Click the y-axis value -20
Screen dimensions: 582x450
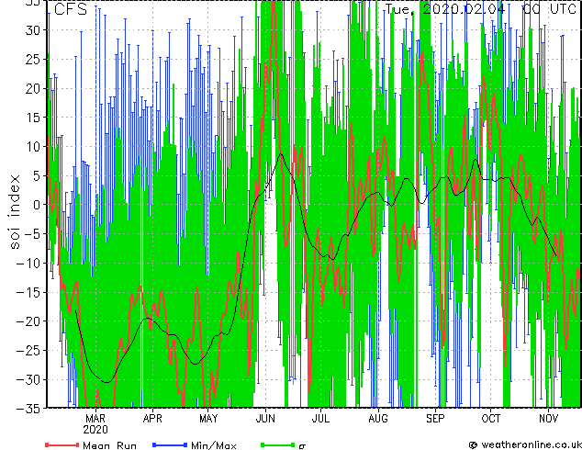(x=28, y=321)
